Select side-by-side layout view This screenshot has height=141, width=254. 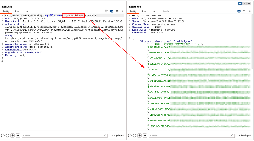pos(240,3)
